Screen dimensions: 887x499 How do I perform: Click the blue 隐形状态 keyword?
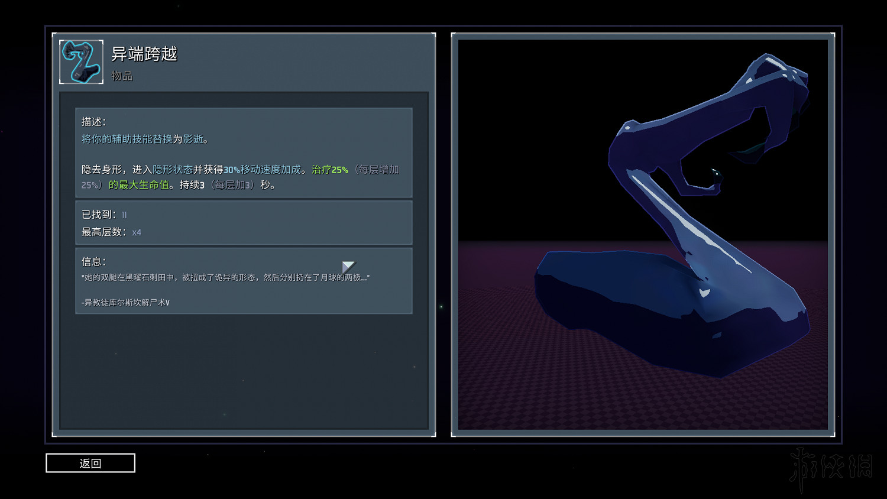tap(173, 170)
